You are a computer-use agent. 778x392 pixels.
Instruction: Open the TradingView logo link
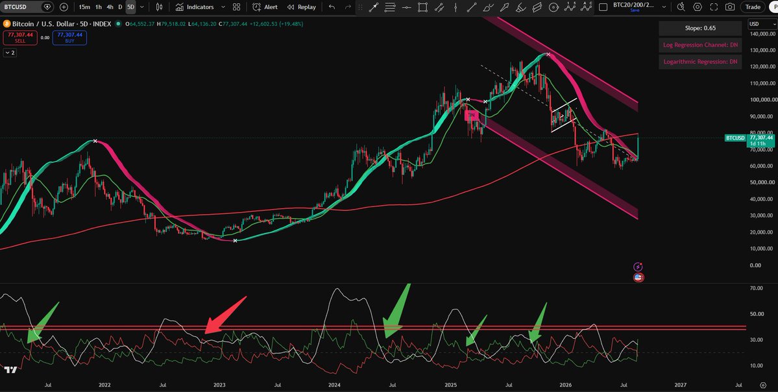click(x=10, y=370)
